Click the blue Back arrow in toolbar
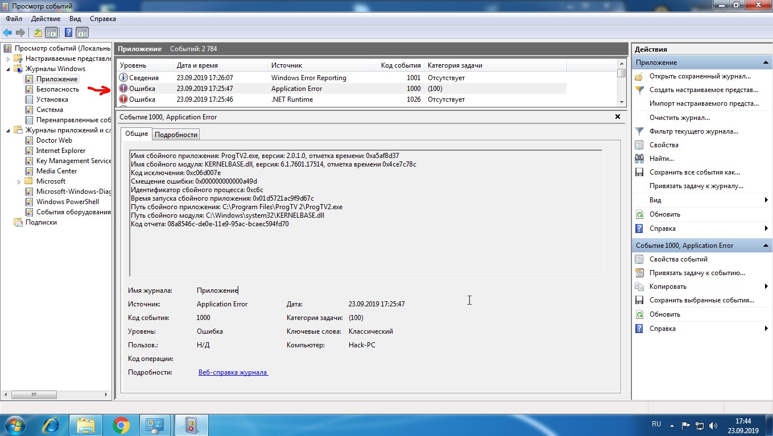The image size is (773, 436). (x=7, y=32)
